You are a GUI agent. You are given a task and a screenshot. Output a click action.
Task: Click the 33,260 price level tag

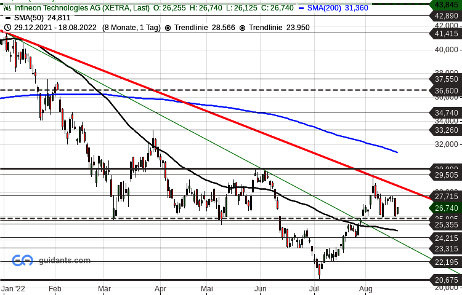click(x=446, y=130)
